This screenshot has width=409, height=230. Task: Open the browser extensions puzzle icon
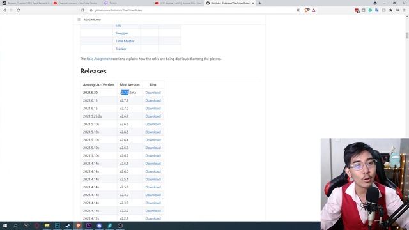pyautogui.click(x=390, y=10)
